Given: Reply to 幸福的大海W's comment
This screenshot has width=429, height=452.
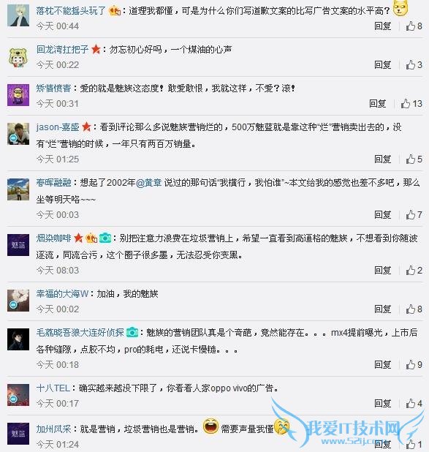Looking at the screenshot, I should (x=383, y=309).
